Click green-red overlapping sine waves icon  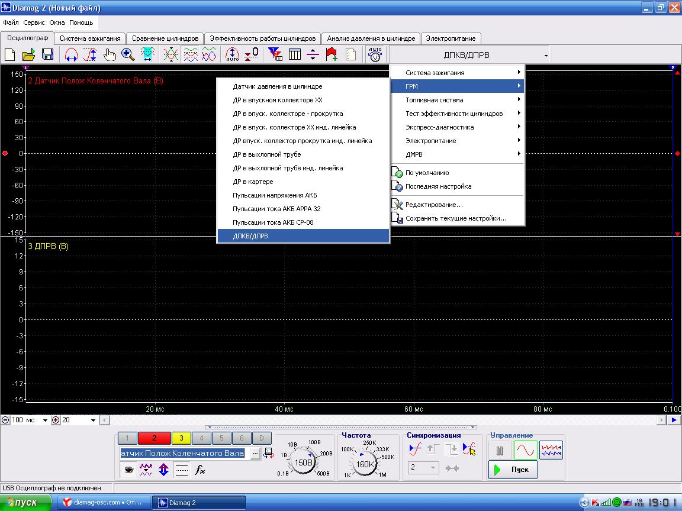coord(171,55)
